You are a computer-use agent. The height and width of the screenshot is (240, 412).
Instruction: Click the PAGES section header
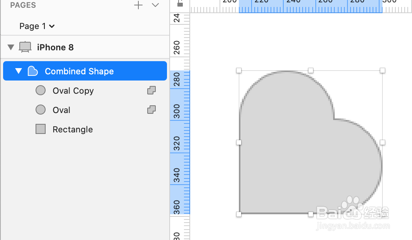[x=23, y=5]
